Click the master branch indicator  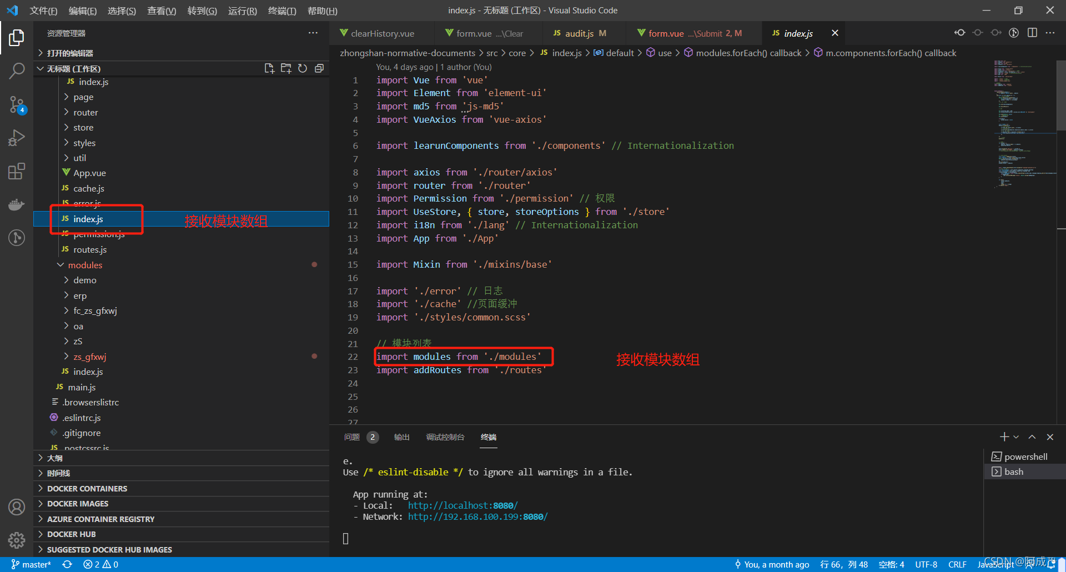tap(31, 564)
